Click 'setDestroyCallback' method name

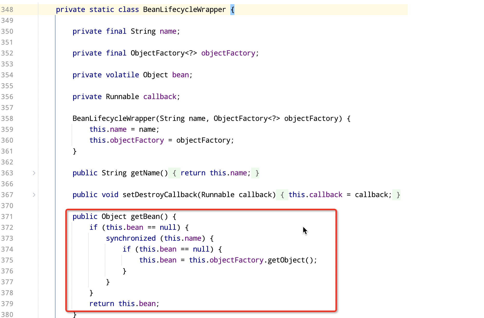(160, 195)
